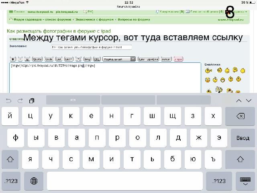
Task: Tap the Shift key beside the ъ key
Action: (240, 159)
